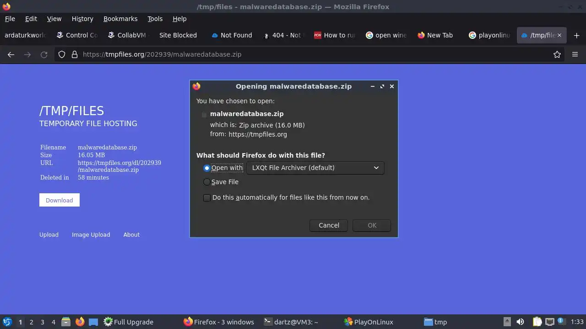The height and width of the screenshot is (329, 586).
Task: Reload the page with the refresh icon
Action: (44, 54)
